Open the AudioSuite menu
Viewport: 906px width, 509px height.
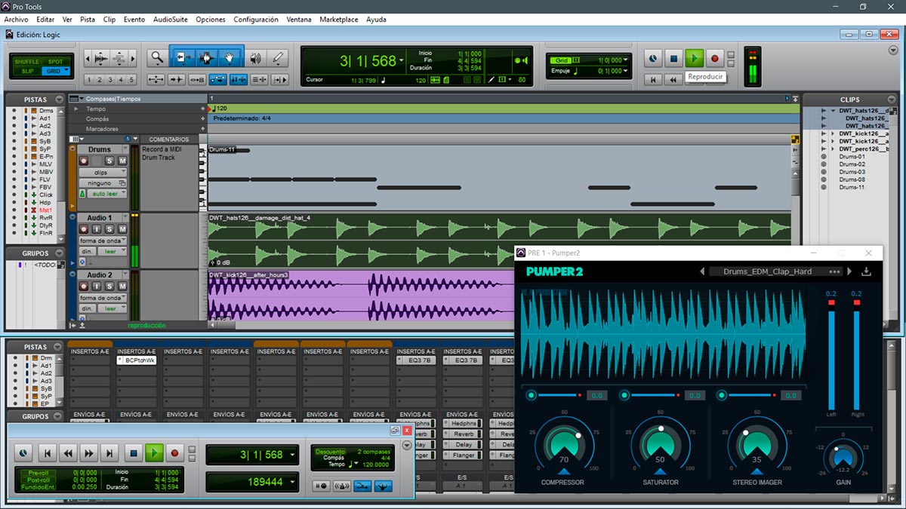(x=170, y=20)
